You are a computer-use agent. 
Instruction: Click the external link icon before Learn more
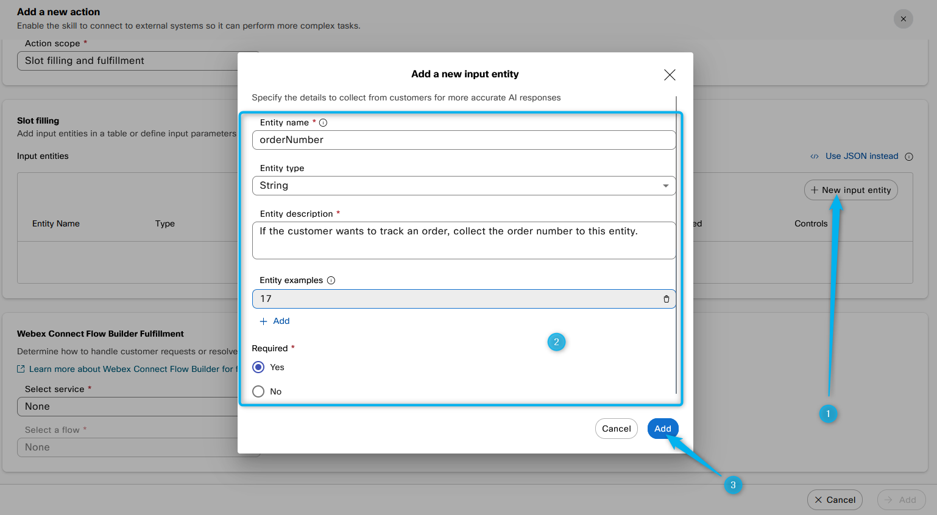pyautogui.click(x=21, y=369)
